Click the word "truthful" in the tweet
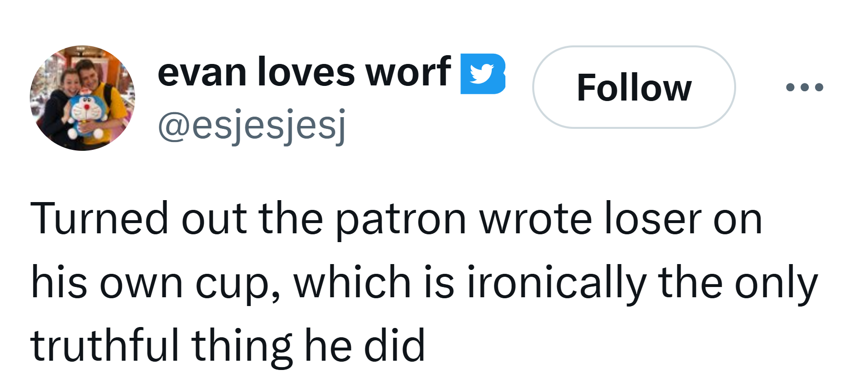862x390 pixels. click(105, 345)
